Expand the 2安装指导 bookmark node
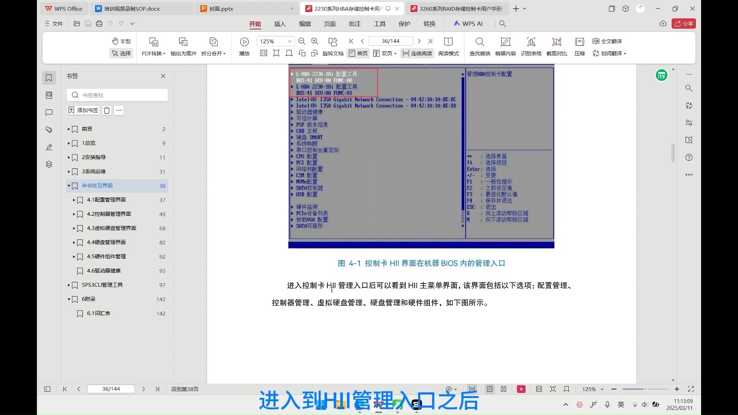The height and width of the screenshot is (415, 738). point(69,158)
